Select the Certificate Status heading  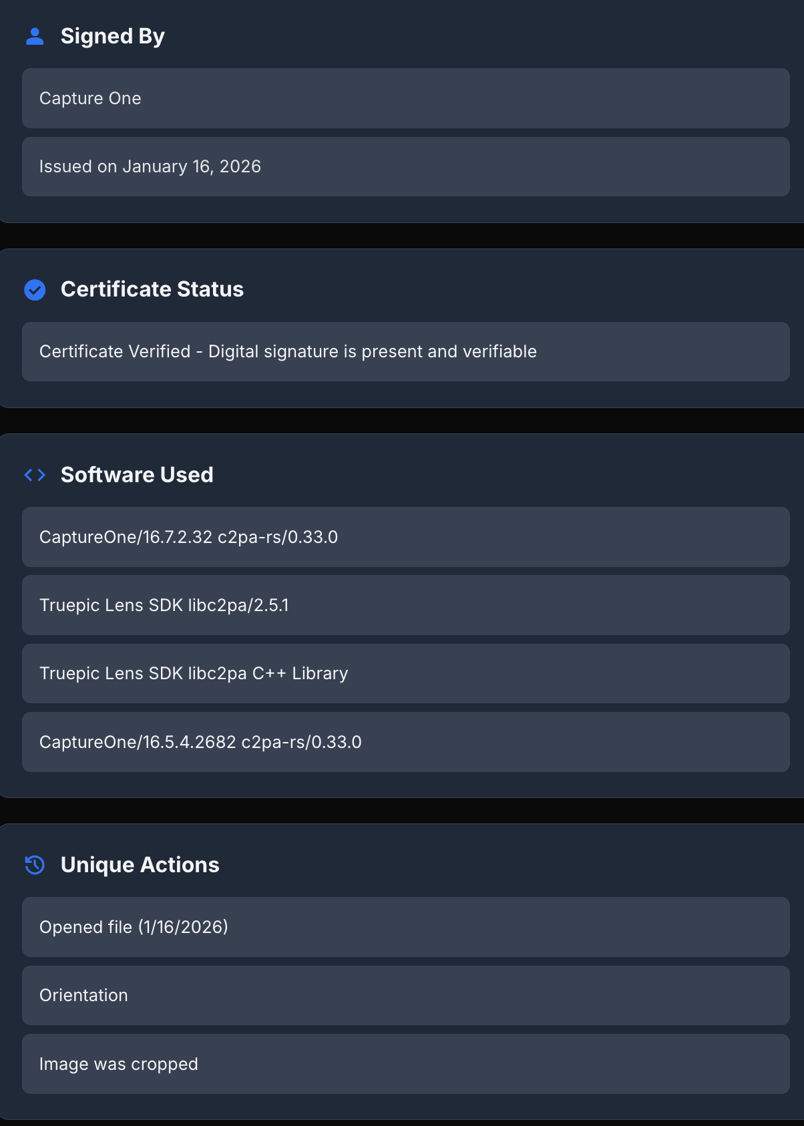152,289
